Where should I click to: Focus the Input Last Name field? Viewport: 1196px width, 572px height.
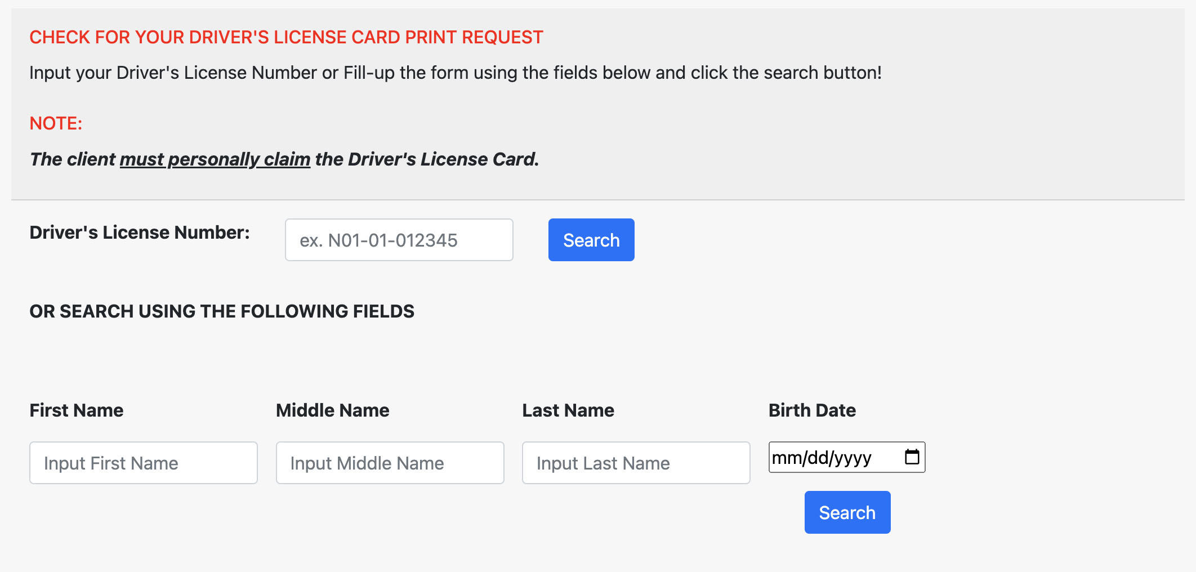coord(636,463)
